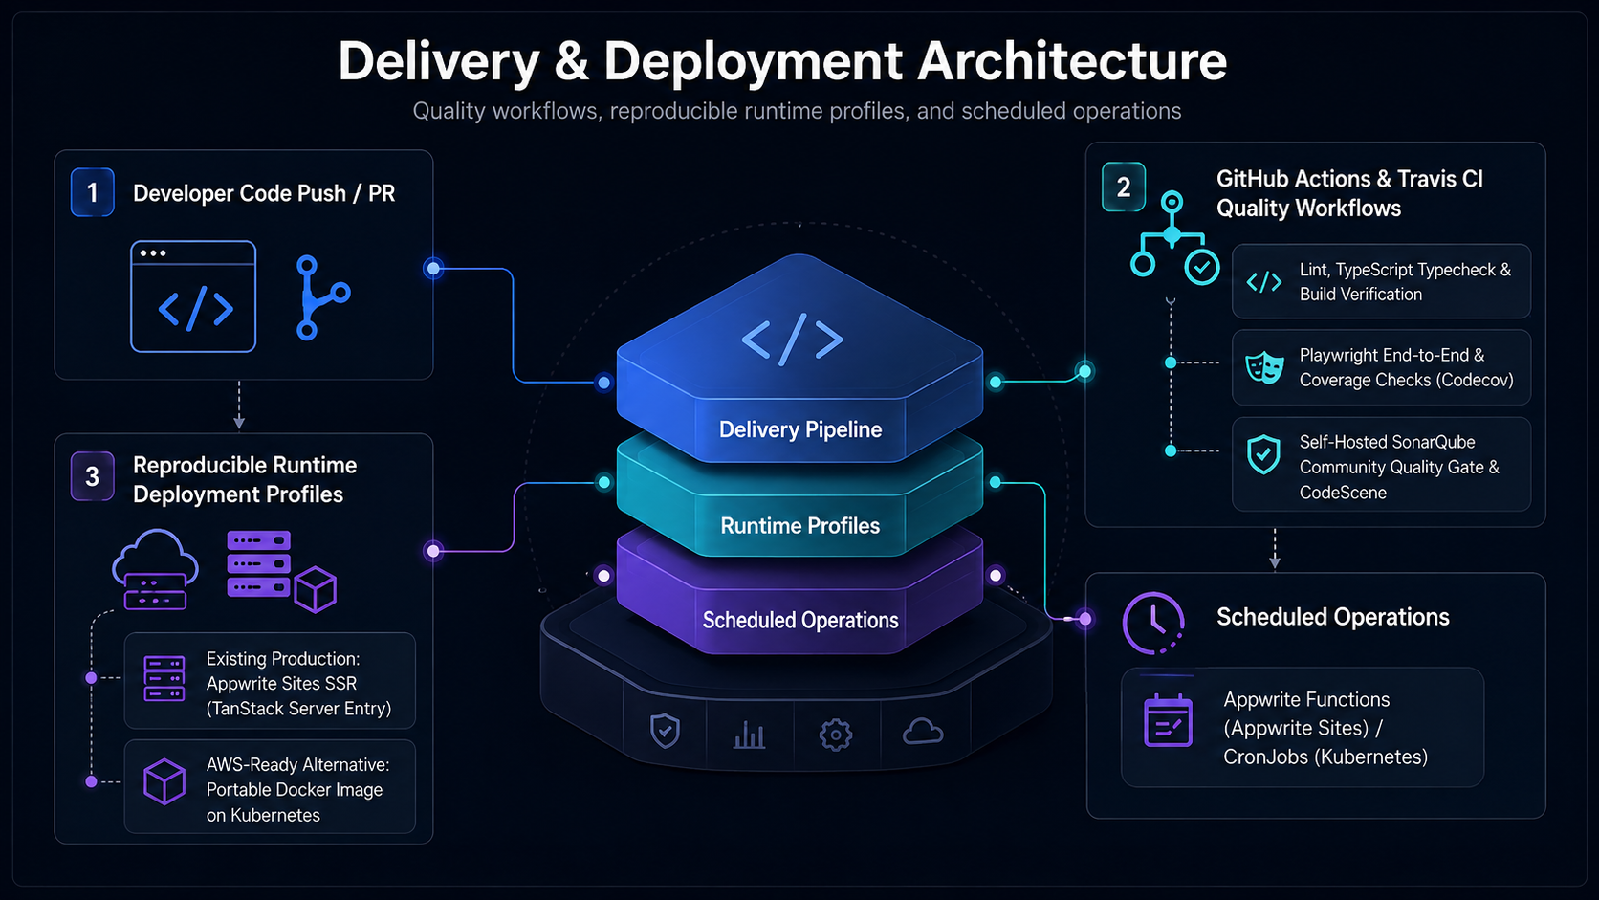
Task: Click the bar chart icon on the stack base
Action: point(749,735)
